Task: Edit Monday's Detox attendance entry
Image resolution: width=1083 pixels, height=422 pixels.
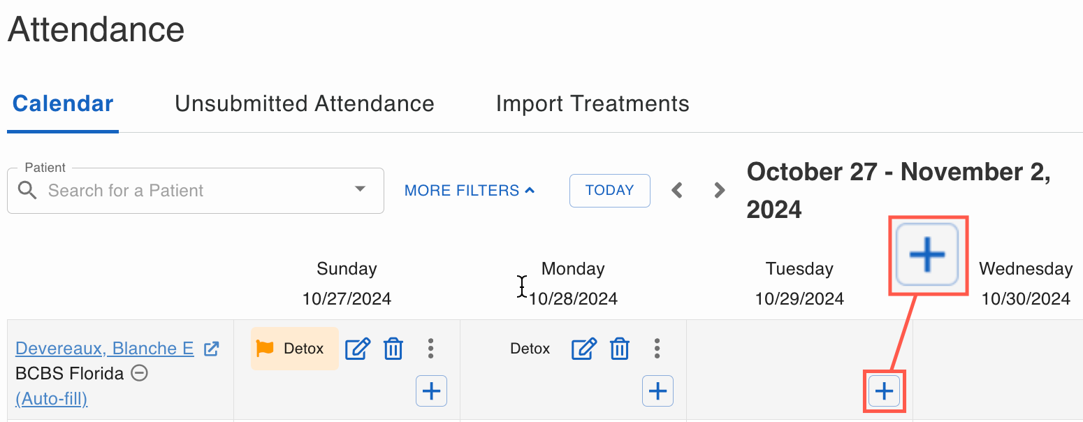Action: coord(584,348)
